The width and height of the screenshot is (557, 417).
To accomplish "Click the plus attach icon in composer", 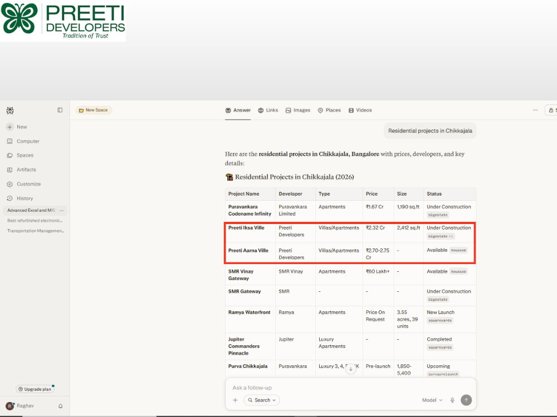I will [x=235, y=400].
